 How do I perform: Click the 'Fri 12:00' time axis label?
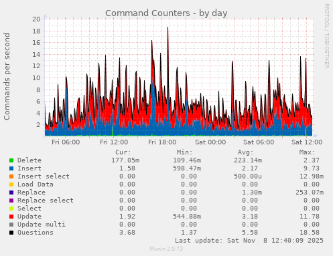[114, 142]
